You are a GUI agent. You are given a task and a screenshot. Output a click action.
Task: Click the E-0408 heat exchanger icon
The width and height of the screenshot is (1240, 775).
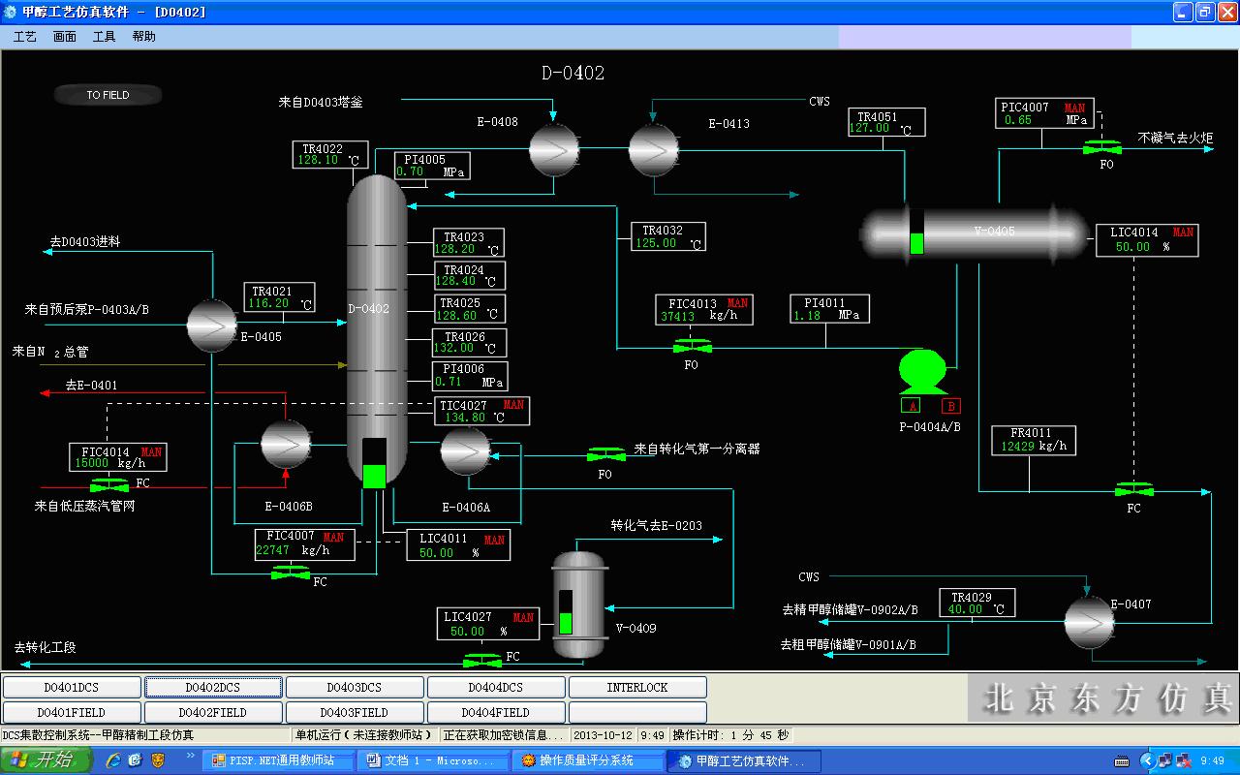(x=553, y=149)
